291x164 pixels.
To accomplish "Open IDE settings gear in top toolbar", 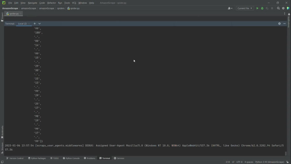I will [x=283, y=8].
